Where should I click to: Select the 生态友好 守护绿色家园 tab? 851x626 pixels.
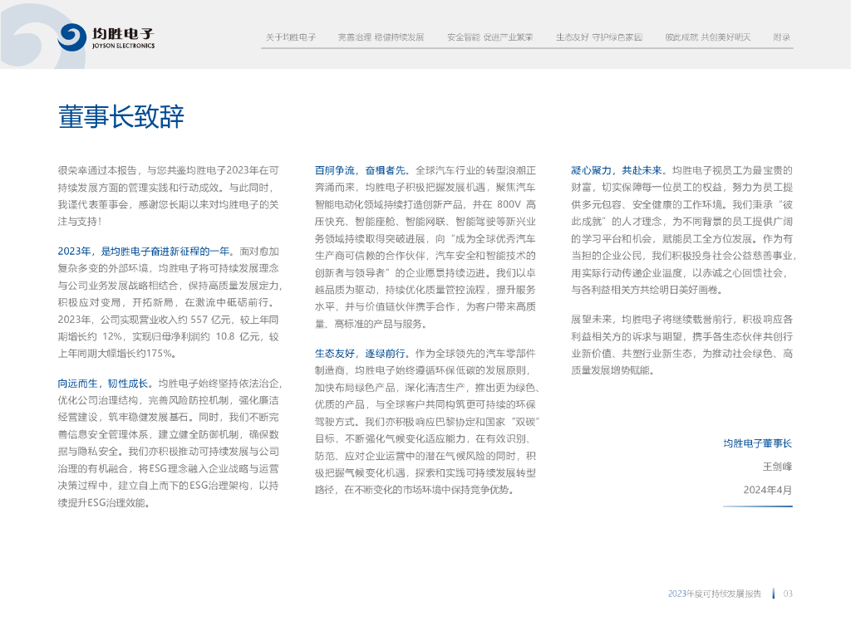[598, 37]
